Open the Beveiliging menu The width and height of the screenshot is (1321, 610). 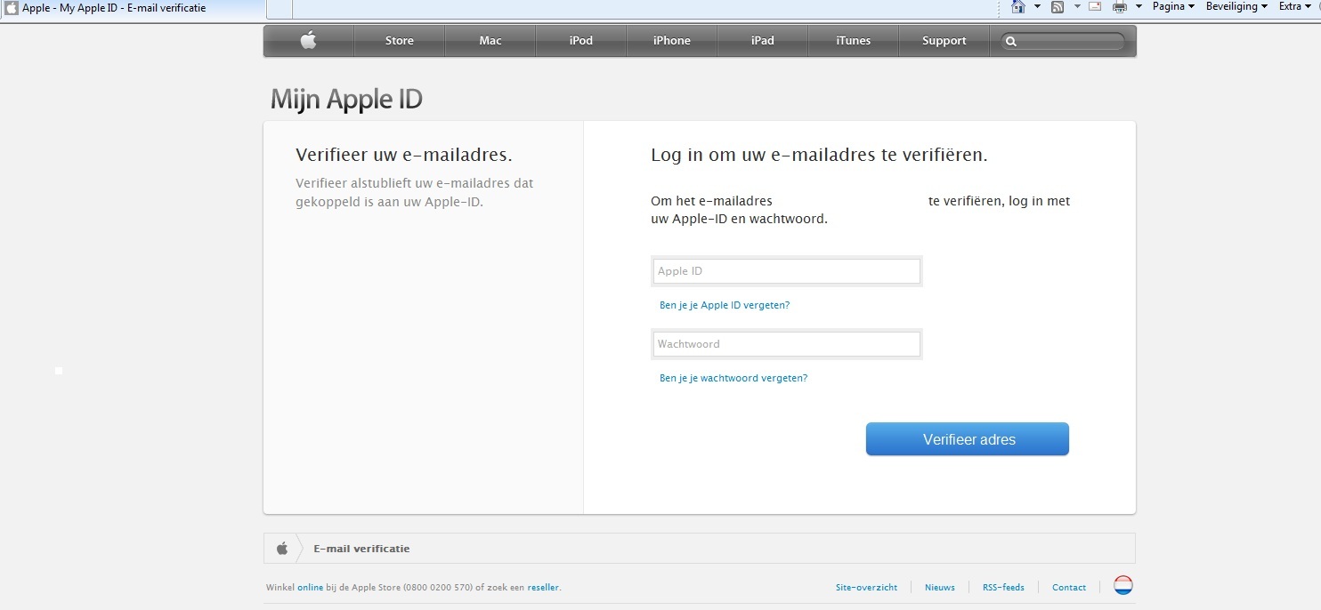coord(1236,7)
